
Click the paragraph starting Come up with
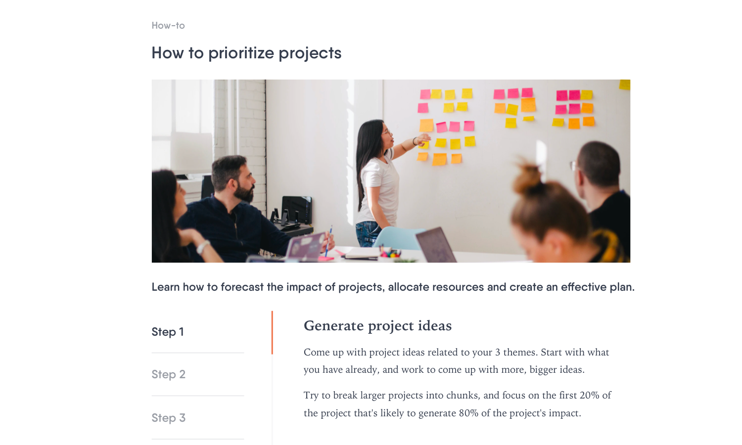[456, 361]
